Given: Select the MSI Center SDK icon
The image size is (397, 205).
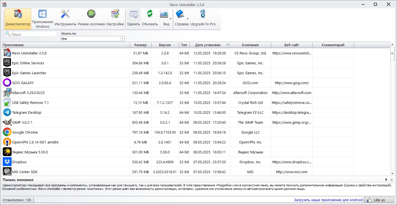Looking at the screenshot, I should (7, 172).
